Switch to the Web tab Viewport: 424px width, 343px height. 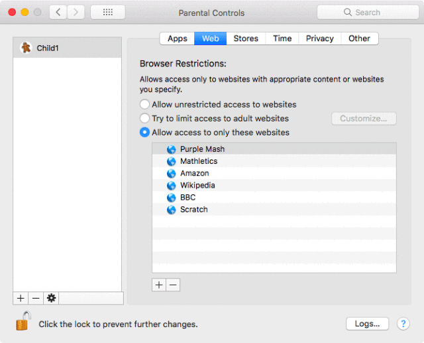click(211, 38)
